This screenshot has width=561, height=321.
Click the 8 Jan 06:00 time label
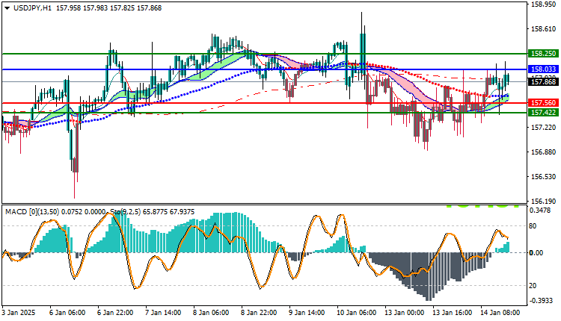point(211,313)
